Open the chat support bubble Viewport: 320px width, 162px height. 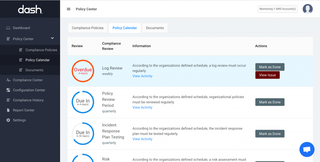[307, 149]
